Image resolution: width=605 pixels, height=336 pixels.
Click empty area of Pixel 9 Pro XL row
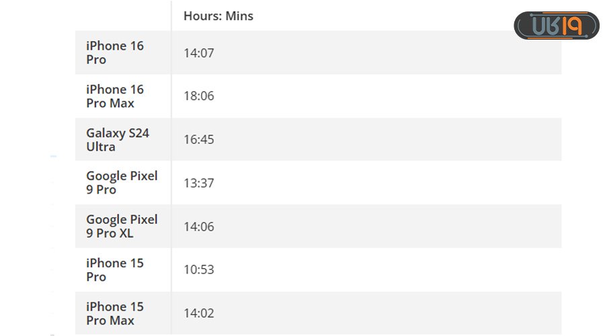(386, 226)
